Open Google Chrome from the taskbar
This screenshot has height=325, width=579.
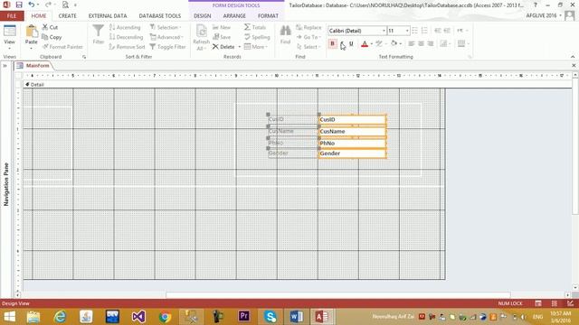point(165,316)
